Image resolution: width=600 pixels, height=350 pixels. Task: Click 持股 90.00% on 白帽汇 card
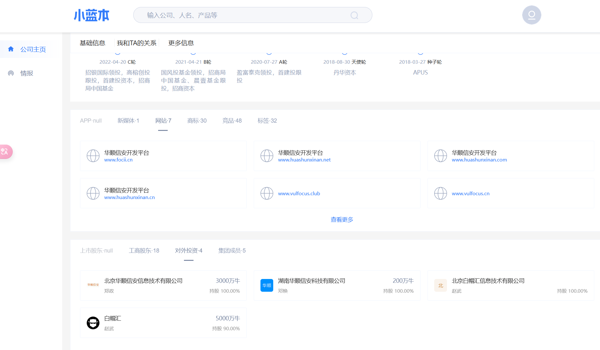[226, 329]
